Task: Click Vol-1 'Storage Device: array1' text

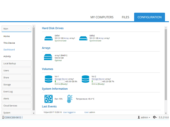Action: tap(64, 79)
